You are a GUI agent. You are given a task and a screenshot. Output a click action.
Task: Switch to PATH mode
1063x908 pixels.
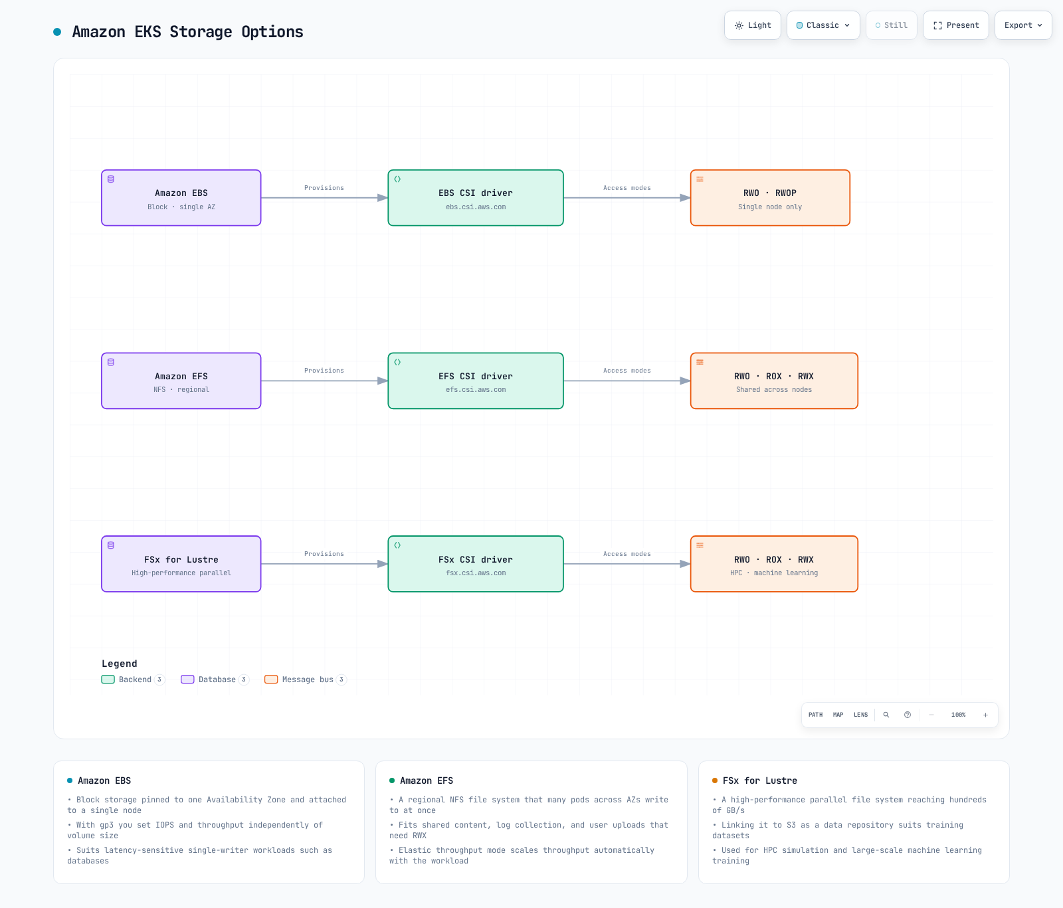(816, 715)
